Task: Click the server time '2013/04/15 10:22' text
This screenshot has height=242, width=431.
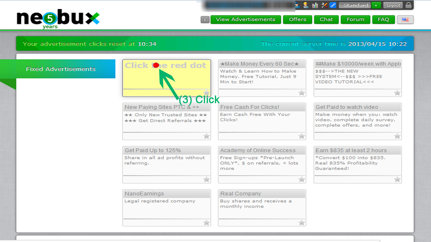Action: pos(377,44)
